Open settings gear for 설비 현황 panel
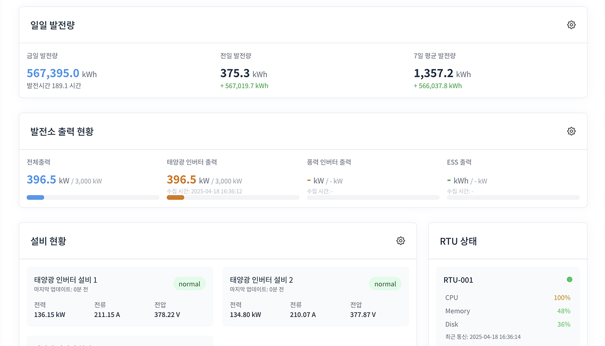 (400, 241)
